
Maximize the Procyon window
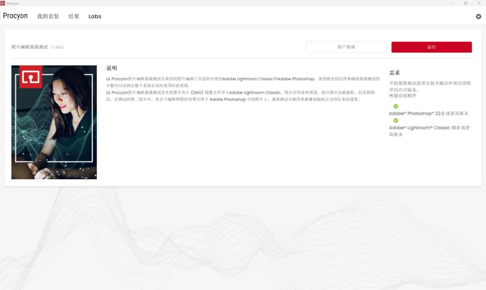click(465, 3)
